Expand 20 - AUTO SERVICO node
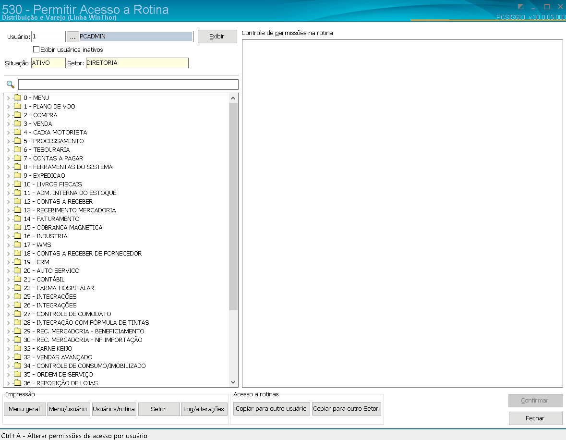Screen dimensions: 566x440 click(8, 271)
